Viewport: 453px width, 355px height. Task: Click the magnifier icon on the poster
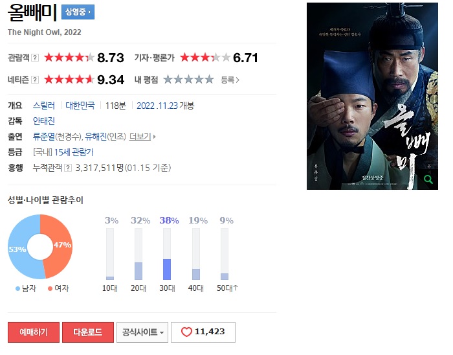click(428, 179)
